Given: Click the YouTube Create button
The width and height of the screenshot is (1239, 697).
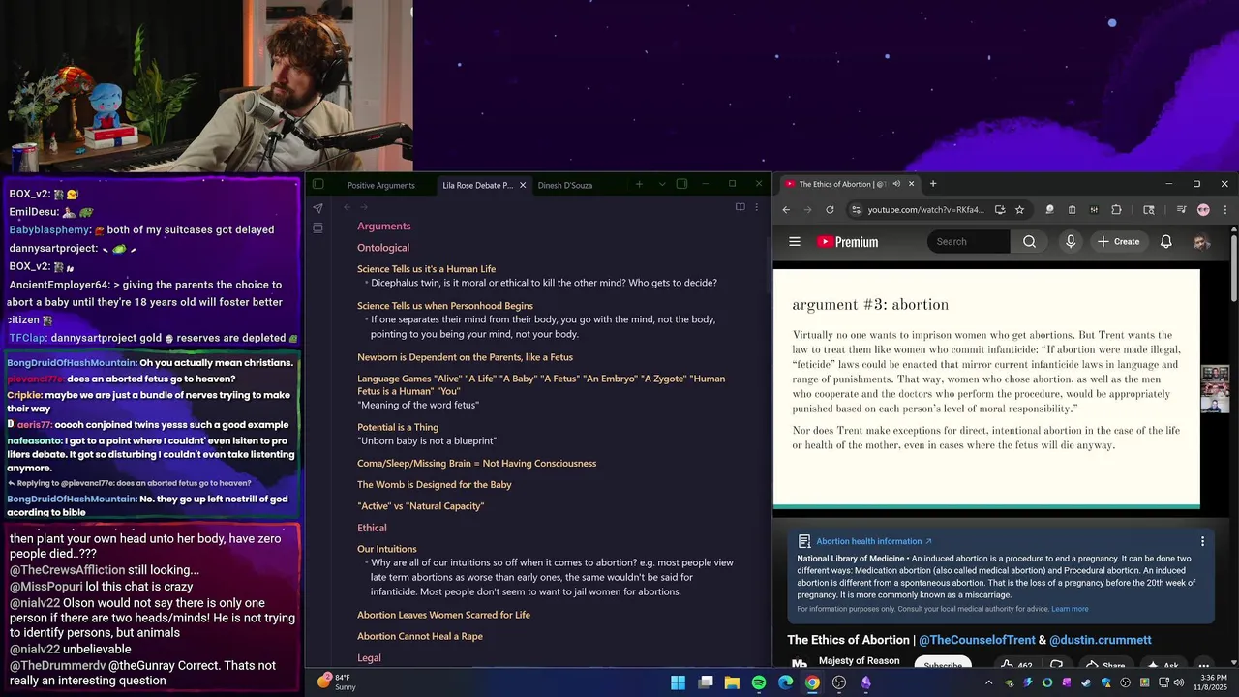Looking at the screenshot, I should pyautogui.click(x=1118, y=242).
